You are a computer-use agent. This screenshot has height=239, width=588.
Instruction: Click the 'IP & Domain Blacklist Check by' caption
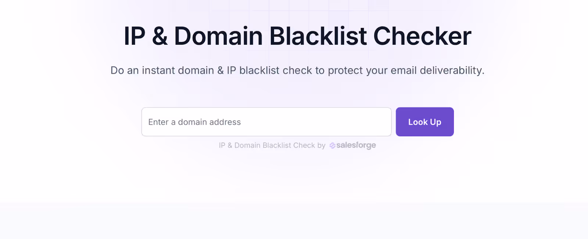(x=271, y=145)
